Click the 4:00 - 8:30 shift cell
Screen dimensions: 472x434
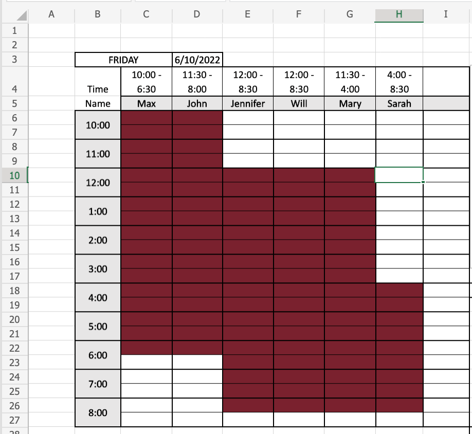coord(399,82)
